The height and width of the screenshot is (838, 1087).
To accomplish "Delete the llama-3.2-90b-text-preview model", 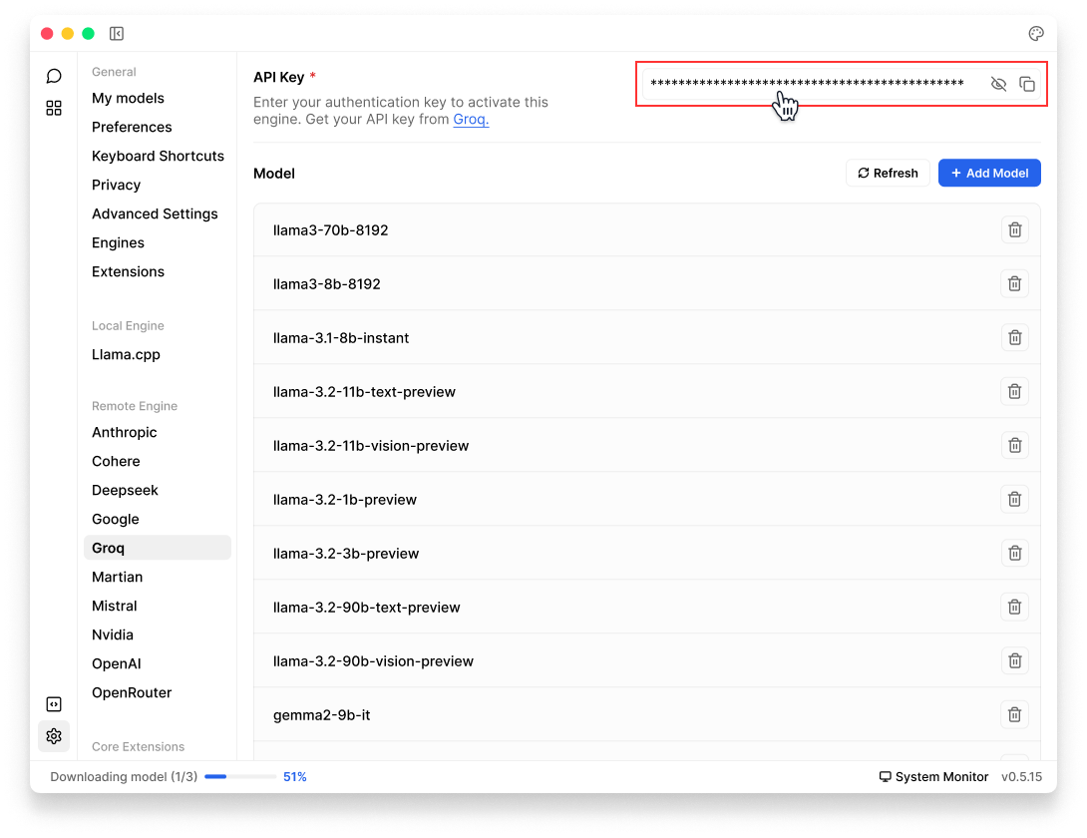I will pos(1014,607).
